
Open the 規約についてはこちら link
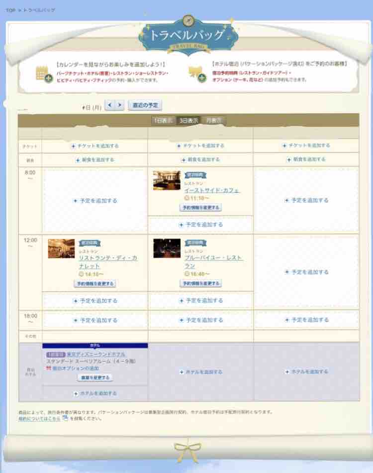pyautogui.click(x=39, y=419)
